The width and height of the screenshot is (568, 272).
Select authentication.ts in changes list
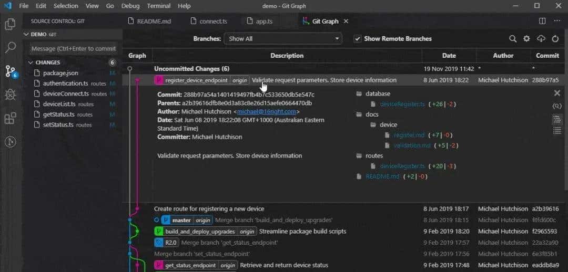coord(66,83)
